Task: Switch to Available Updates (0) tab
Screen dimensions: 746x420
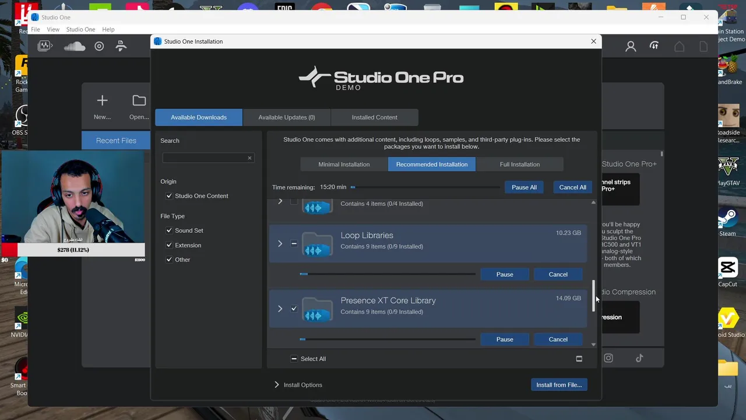Action: (x=287, y=117)
